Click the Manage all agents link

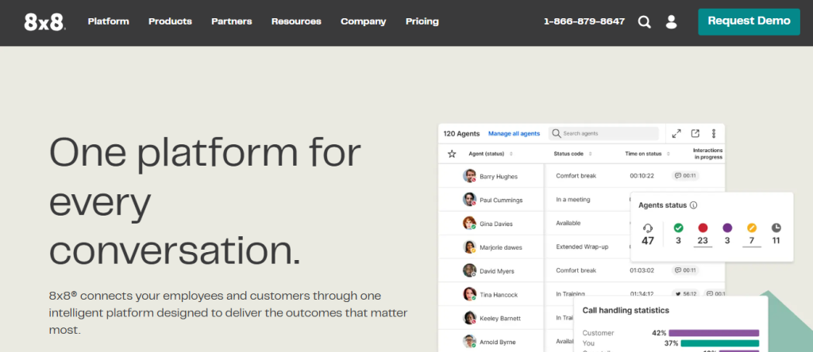pos(514,134)
